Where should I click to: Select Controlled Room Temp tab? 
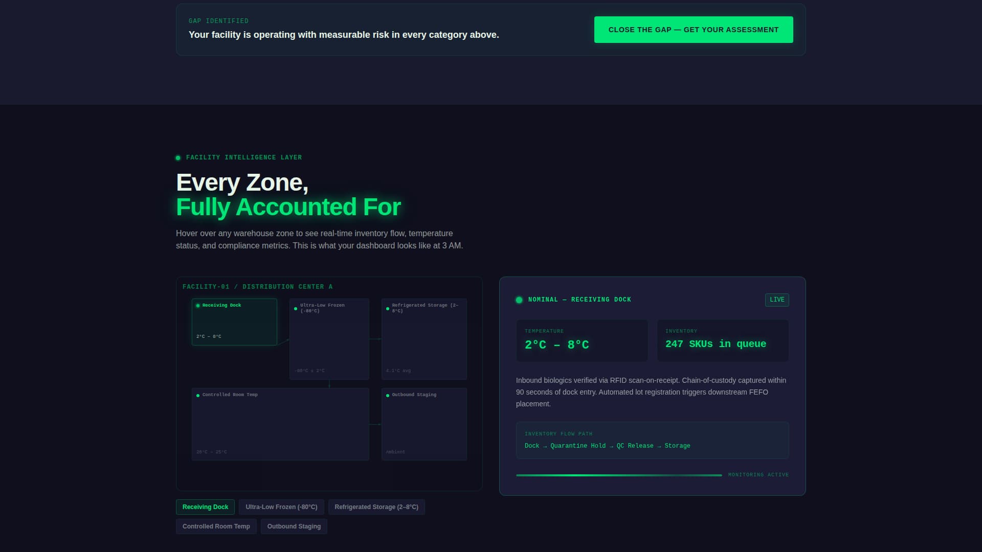tap(216, 526)
